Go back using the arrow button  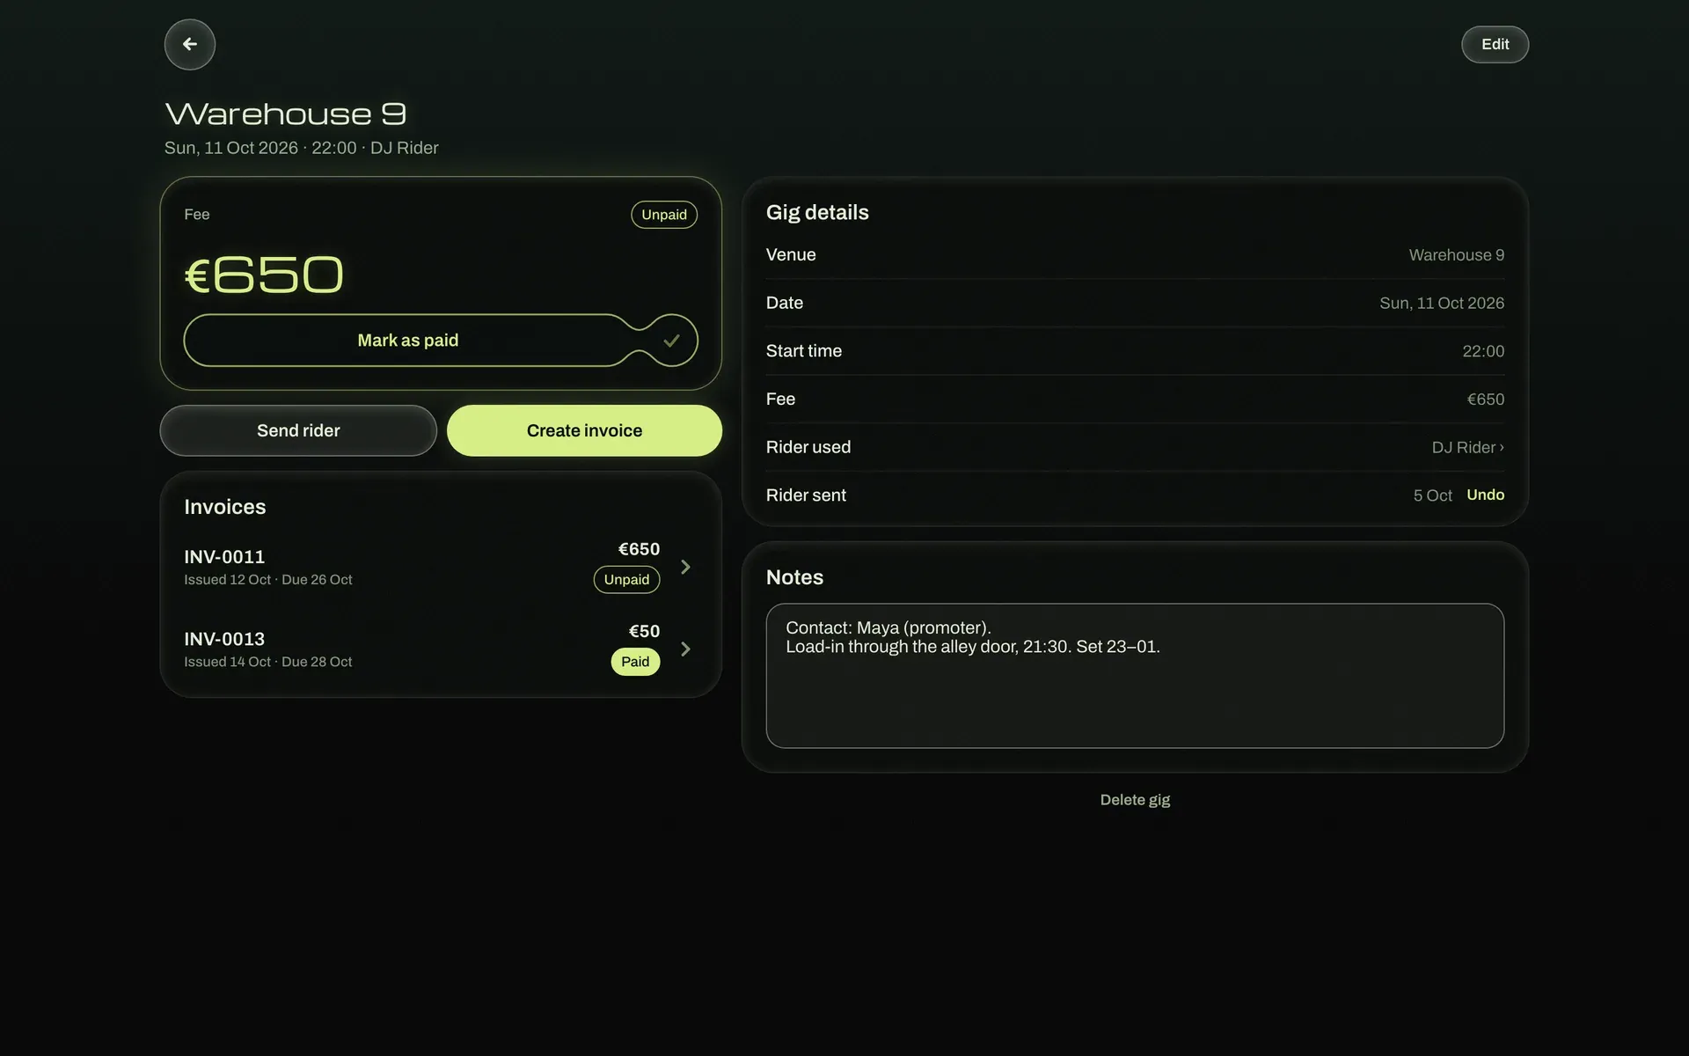(189, 44)
